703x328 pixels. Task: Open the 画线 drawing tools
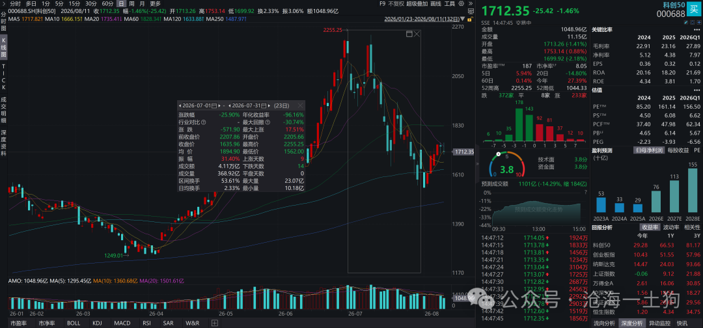tap(435, 4)
